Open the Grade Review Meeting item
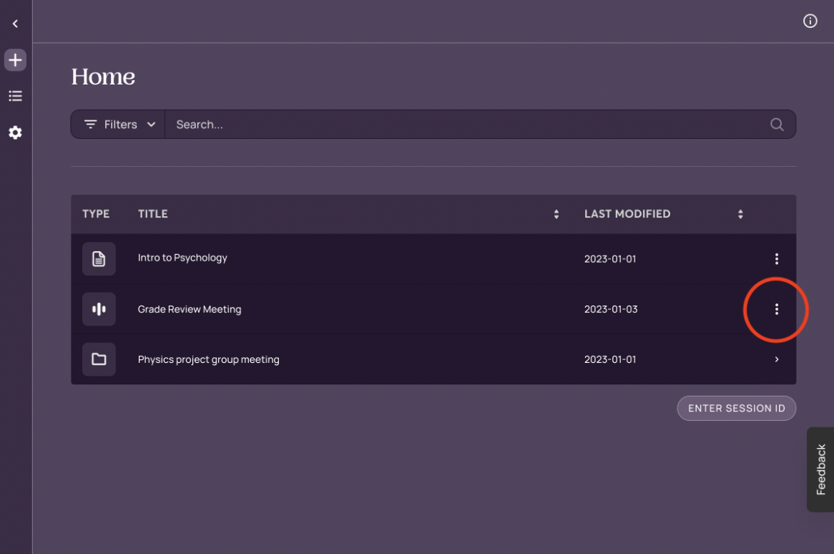 [x=190, y=309]
